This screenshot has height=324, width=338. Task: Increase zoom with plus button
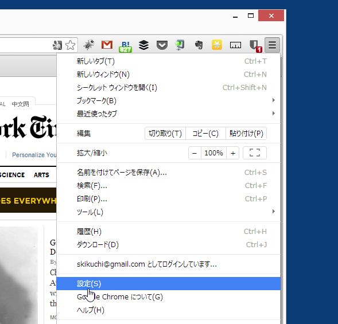click(x=233, y=153)
